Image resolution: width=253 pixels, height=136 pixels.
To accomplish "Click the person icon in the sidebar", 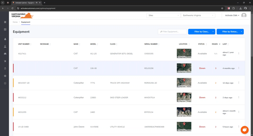I will click(x=5, y=39).
